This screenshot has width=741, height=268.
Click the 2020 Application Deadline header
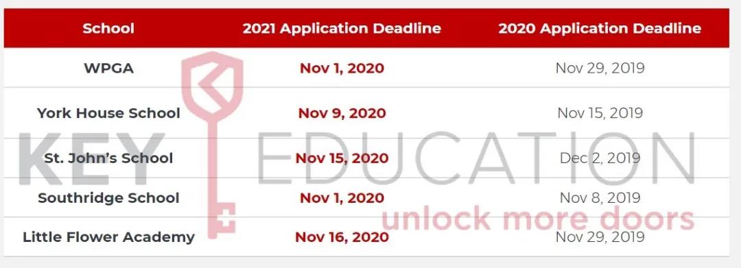pos(600,28)
